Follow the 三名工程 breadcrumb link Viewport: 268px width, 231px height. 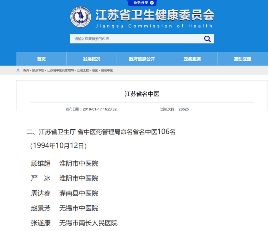(83, 70)
